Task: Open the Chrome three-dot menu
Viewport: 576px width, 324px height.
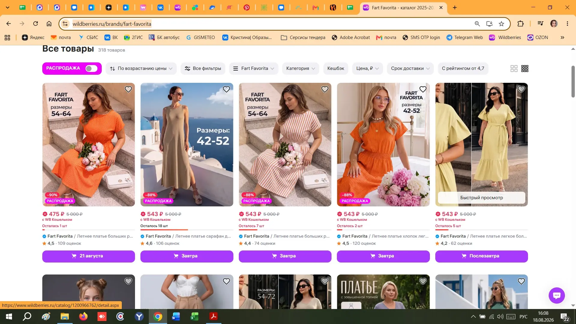Action: click(x=567, y=24)
